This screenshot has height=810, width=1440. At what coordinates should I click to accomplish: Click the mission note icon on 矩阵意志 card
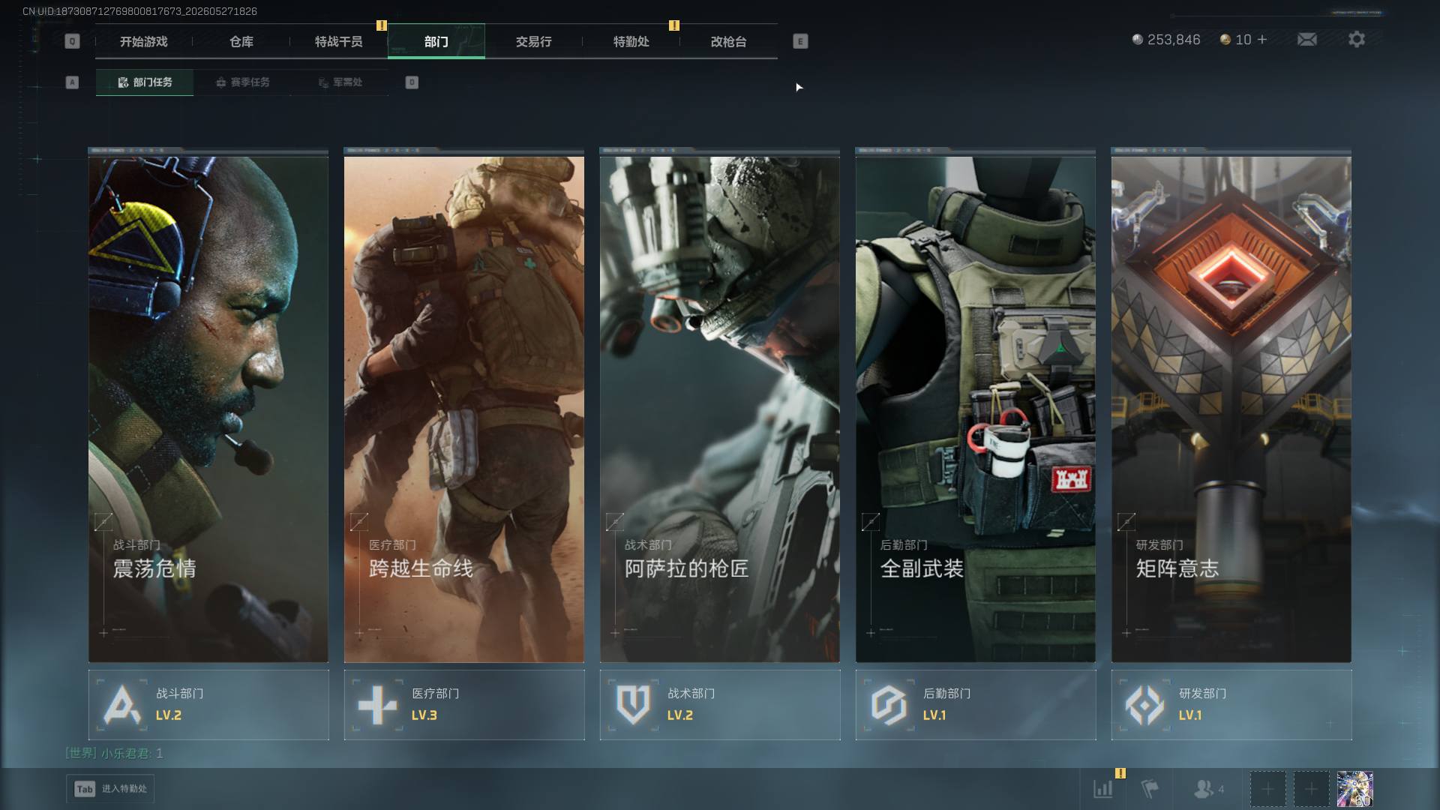click(1126, 521)
